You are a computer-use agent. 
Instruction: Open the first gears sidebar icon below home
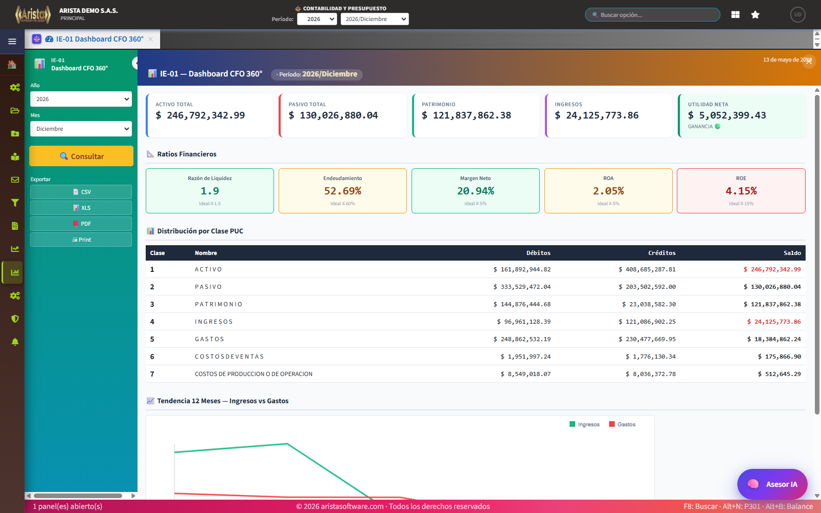tap(15, 87)
